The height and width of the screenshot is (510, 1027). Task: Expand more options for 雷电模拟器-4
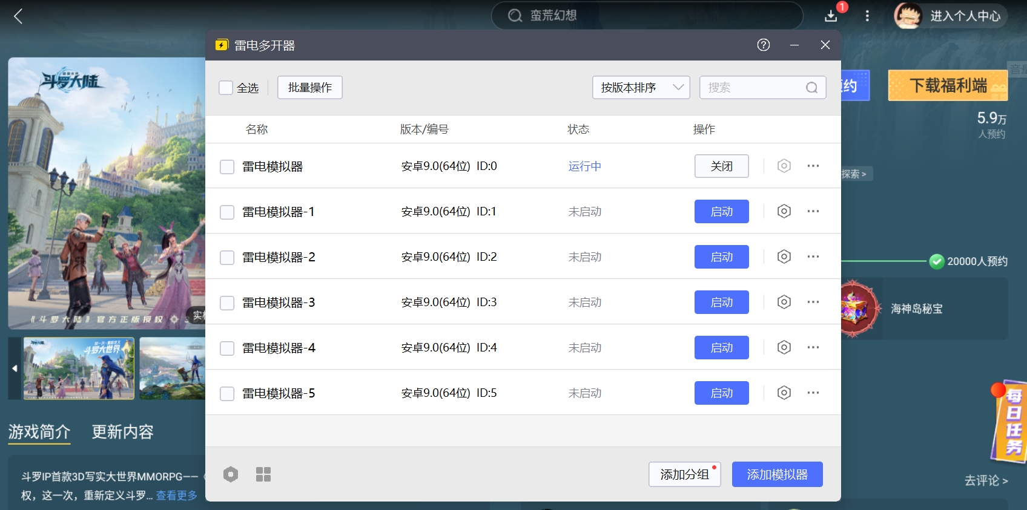pos(813,347)
